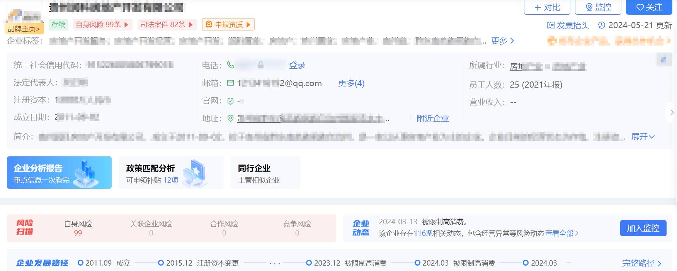
Task: Click the right arrow on panel edge
Action: click(x=672, y=112)
